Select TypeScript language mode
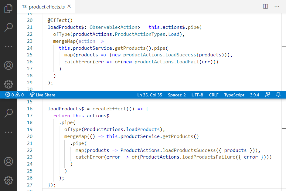 click(234, 95)
